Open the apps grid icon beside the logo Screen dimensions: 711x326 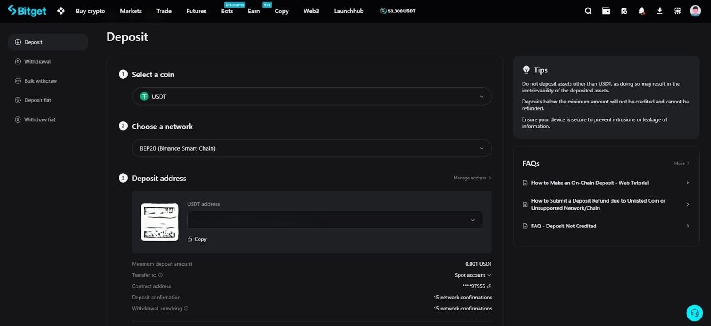pyautogui.click(x=61, y=11)
